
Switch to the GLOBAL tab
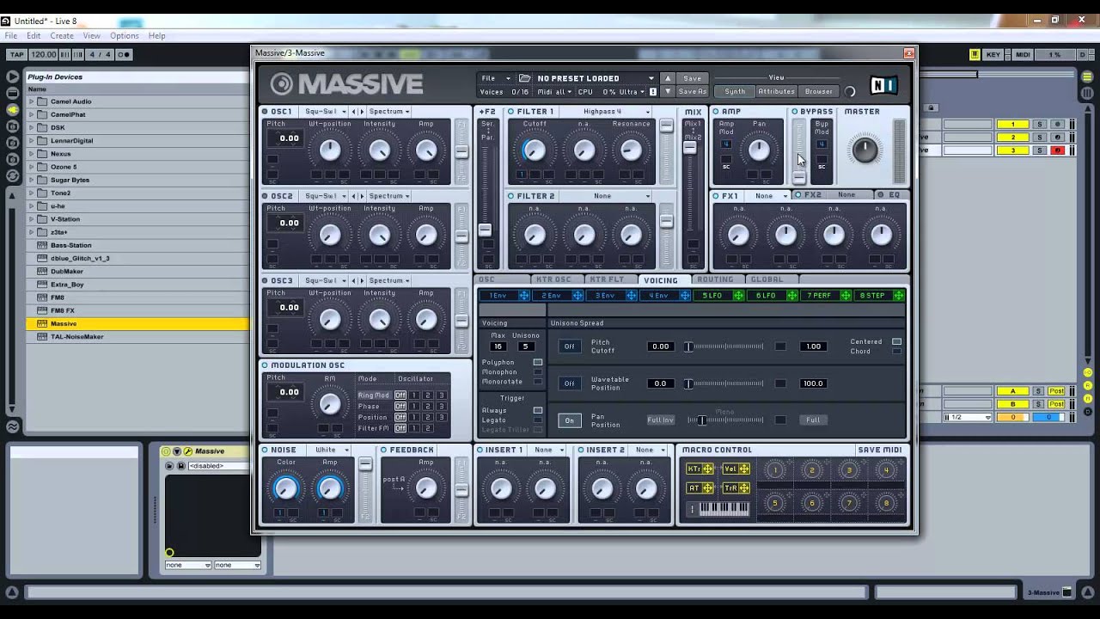coord(767,279)
